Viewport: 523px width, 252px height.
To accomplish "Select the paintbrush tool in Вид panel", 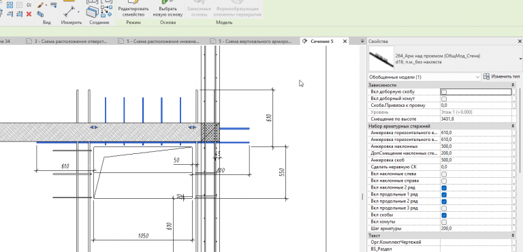I will pos(41,5).
